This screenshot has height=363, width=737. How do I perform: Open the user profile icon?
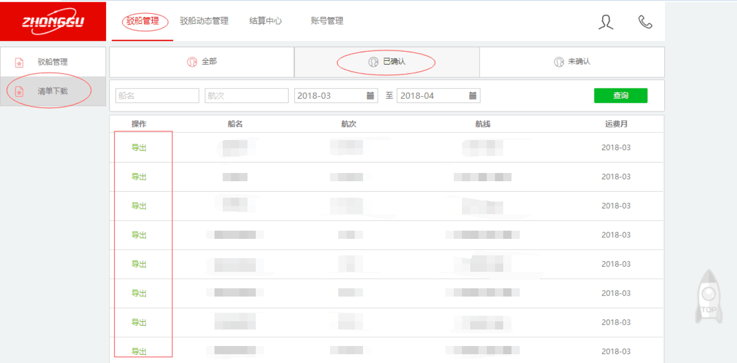(606, 21)
